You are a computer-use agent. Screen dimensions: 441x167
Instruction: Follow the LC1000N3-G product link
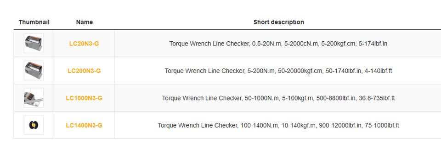[84, 98]
